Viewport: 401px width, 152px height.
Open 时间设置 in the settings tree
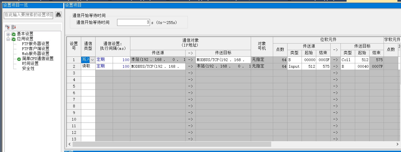30,64
